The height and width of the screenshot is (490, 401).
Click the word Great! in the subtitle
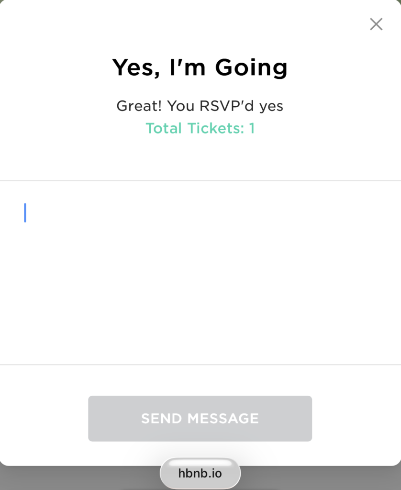pyautogui.click(x=139, y=106)
